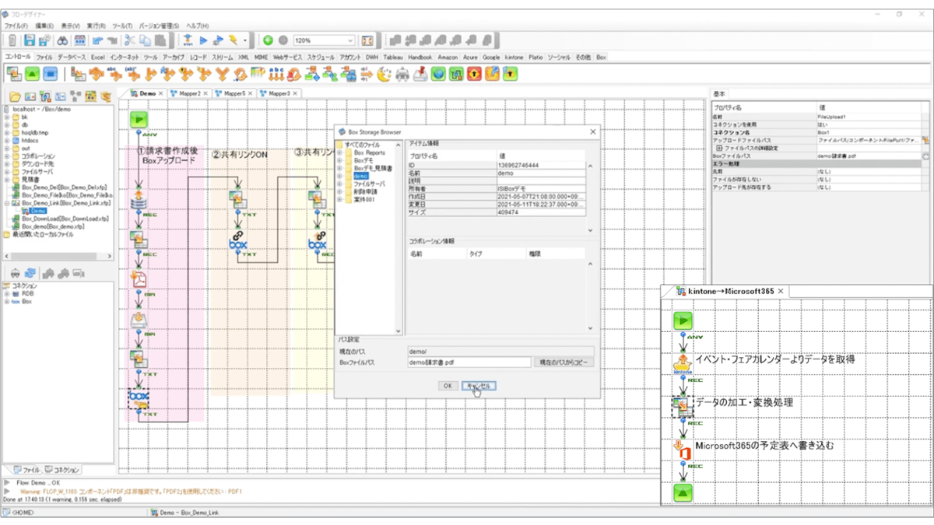This screenshot has height=525, width=934.
Task: Select the moon timer component in the palette
Action: 384,74
